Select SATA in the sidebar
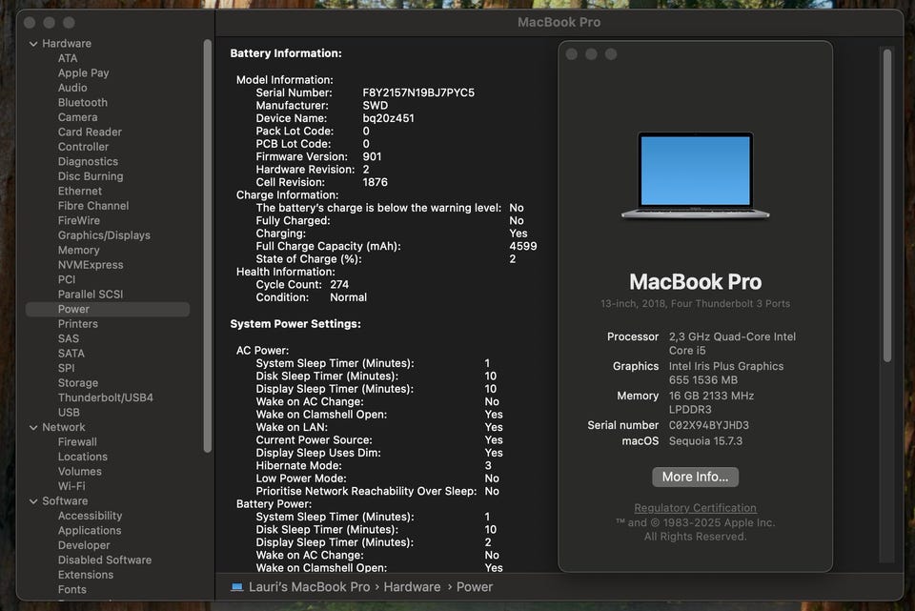 point(71,354)
